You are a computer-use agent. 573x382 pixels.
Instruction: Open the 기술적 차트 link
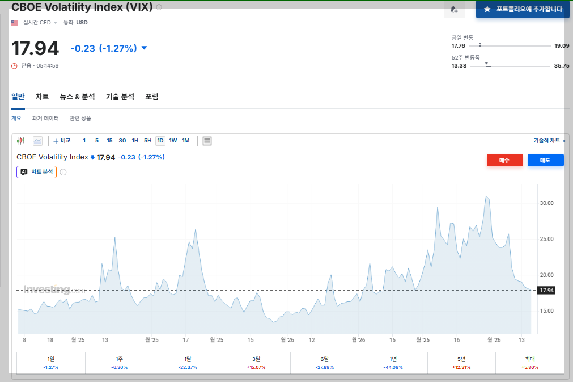[550, 141]
